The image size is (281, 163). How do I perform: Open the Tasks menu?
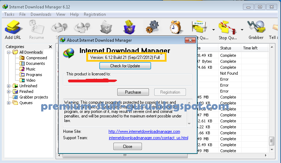point(9,14)
